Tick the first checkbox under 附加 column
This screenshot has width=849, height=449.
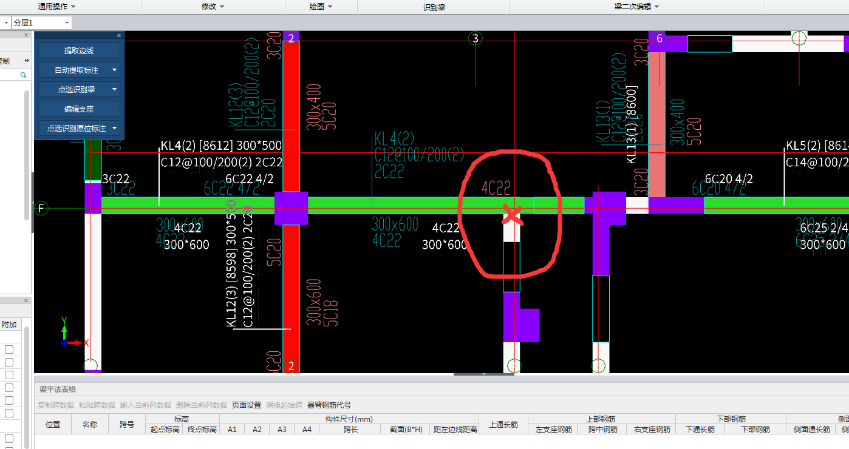tap(10, 349)
